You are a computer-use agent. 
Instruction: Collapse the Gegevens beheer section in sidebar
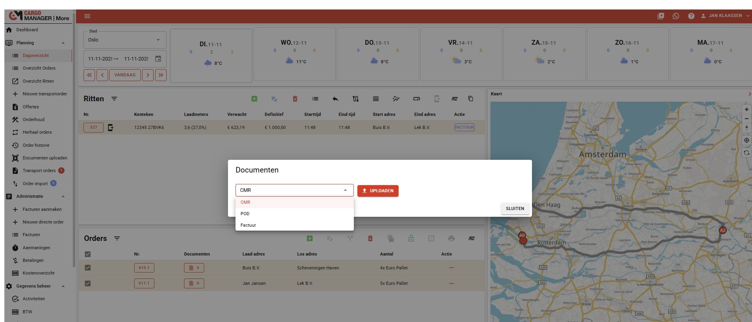coord(63,286)
